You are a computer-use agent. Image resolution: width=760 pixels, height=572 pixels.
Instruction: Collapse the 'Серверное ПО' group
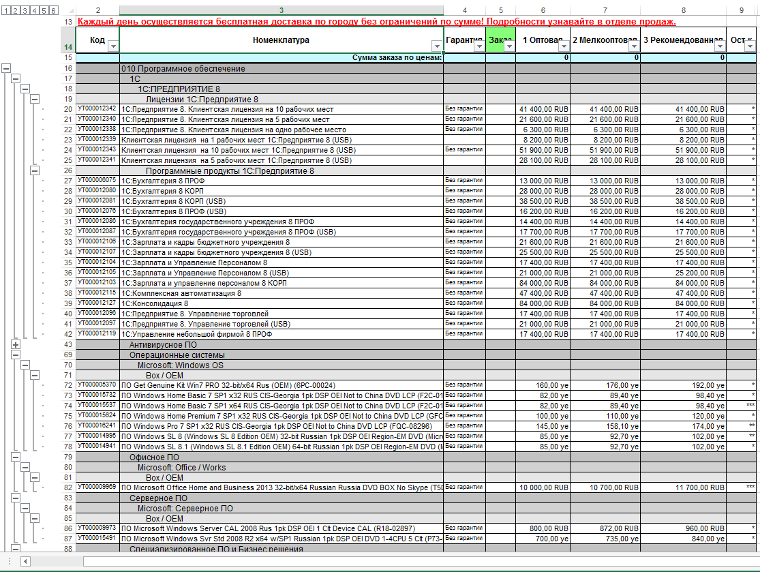point(16,498)
